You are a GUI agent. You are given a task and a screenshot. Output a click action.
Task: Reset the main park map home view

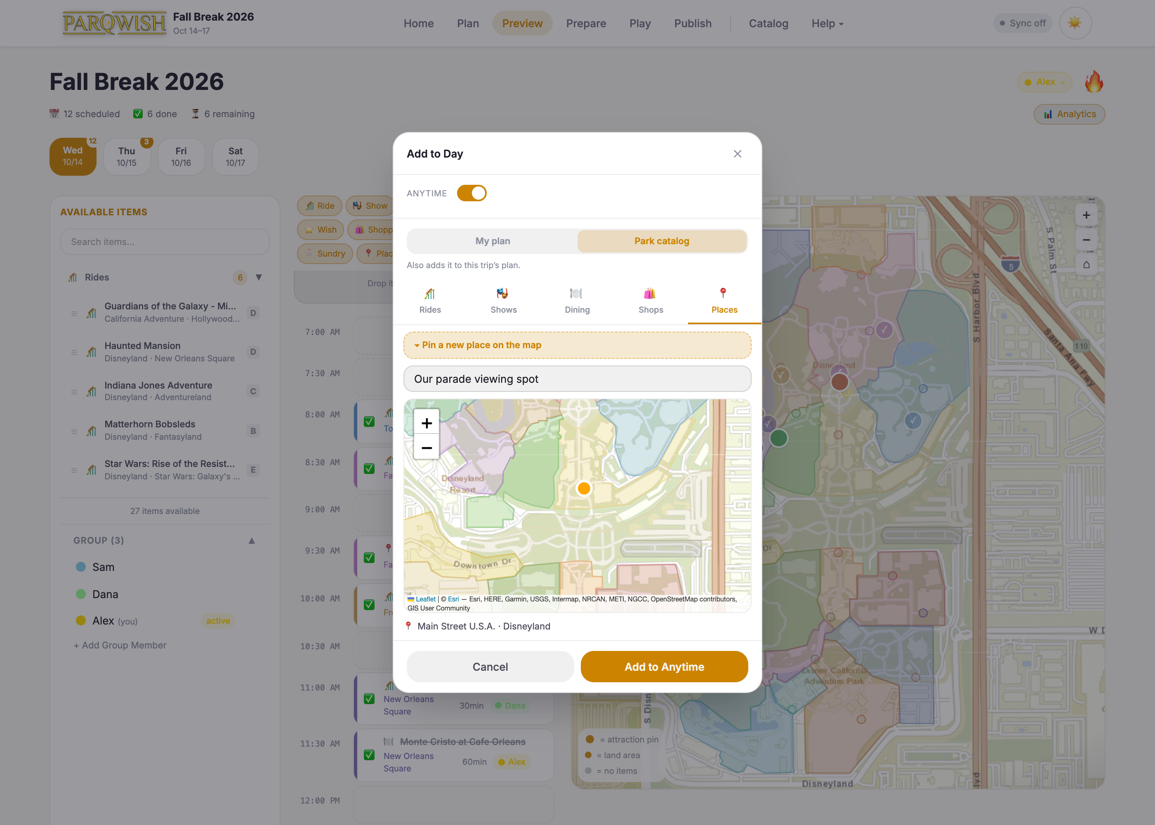pos(1086,265)
